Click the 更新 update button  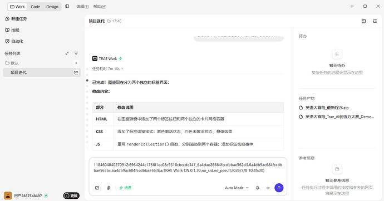71,195
